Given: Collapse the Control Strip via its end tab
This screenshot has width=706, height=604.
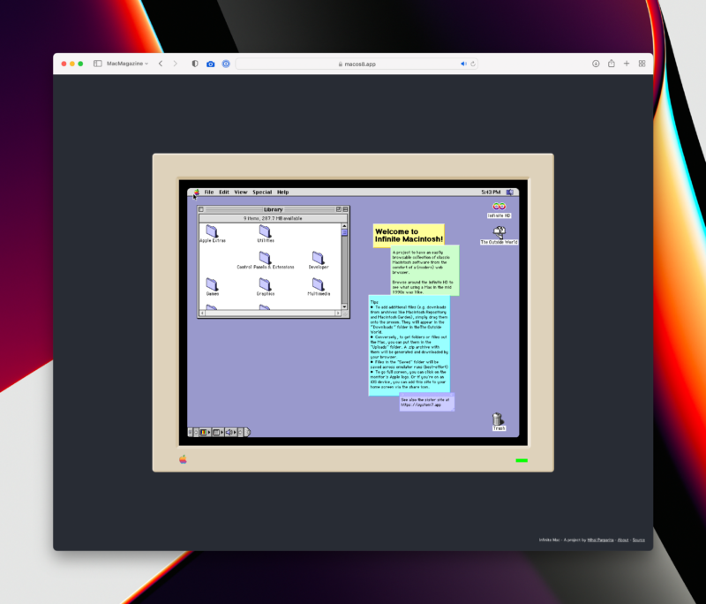Looking at the screenshot, I should coord(247,430).
